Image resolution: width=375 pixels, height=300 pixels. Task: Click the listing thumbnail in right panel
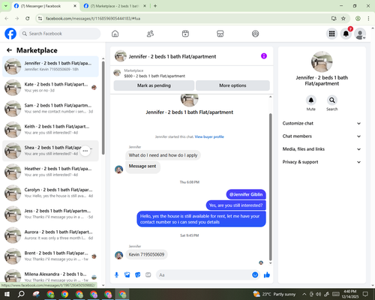(x=322, y=61)
